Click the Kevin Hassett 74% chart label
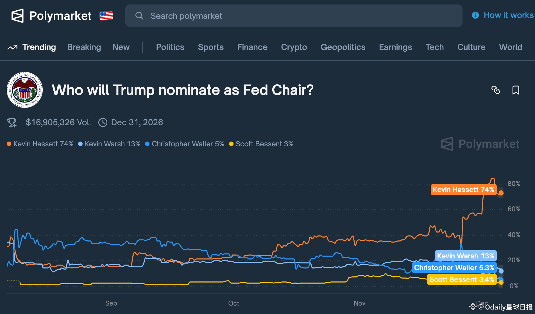Image resolution: width=535 pixels, height=314 pixels. coord(463,190)
